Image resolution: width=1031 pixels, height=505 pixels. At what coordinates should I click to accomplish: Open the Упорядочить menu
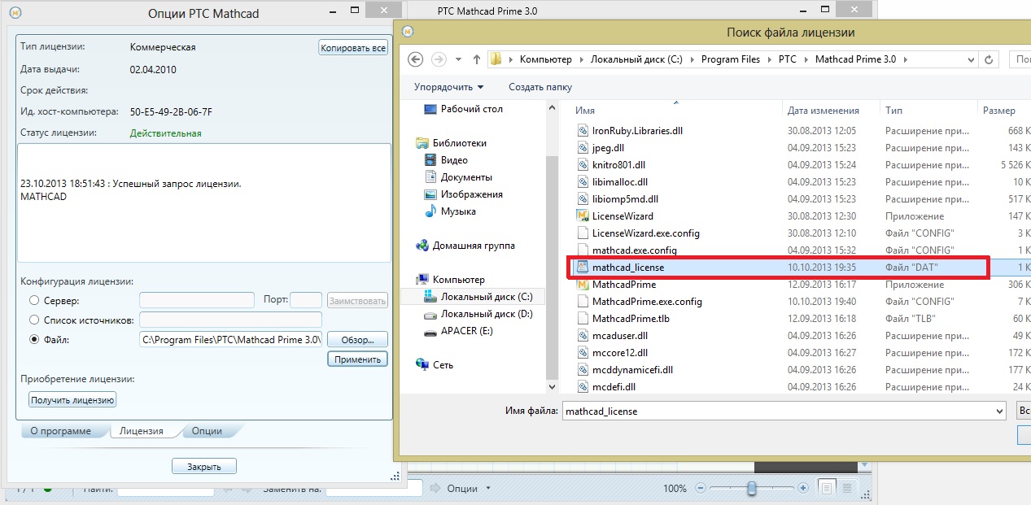pos(448,87)
